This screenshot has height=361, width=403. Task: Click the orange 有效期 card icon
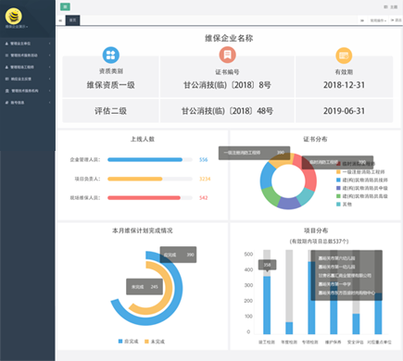[x=344, y=56]
